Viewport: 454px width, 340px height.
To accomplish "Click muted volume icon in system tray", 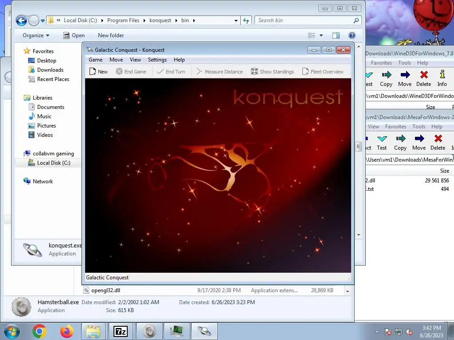I will click(x=409, y=332).
